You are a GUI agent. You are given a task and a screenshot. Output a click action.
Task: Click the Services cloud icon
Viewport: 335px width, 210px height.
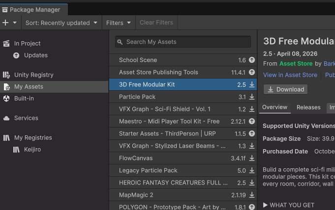(6, 118)
